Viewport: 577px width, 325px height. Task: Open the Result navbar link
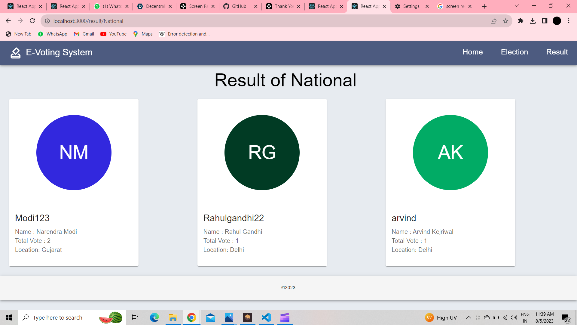(557, 52)
